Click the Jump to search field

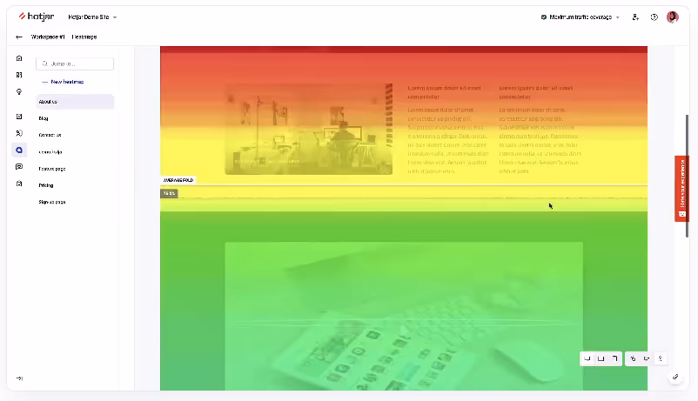coord(75,63)
